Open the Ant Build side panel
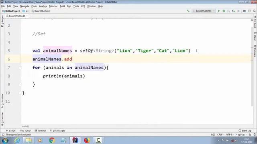 [x=255, y=22]
